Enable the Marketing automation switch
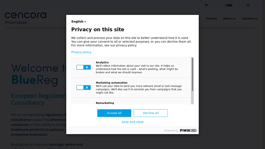 click(83, 87)
